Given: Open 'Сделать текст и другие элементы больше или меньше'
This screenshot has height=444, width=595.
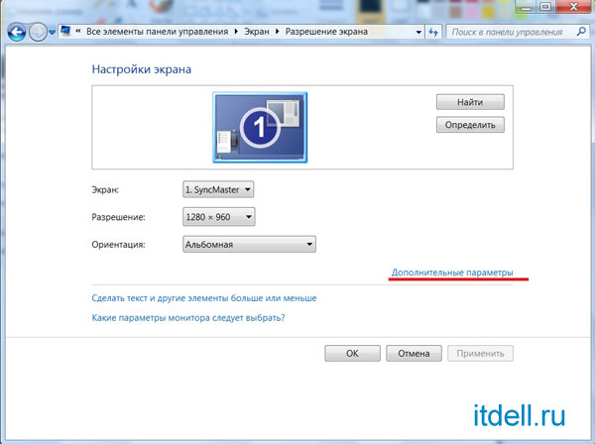Looking at the screenshot, I should 204,298.
